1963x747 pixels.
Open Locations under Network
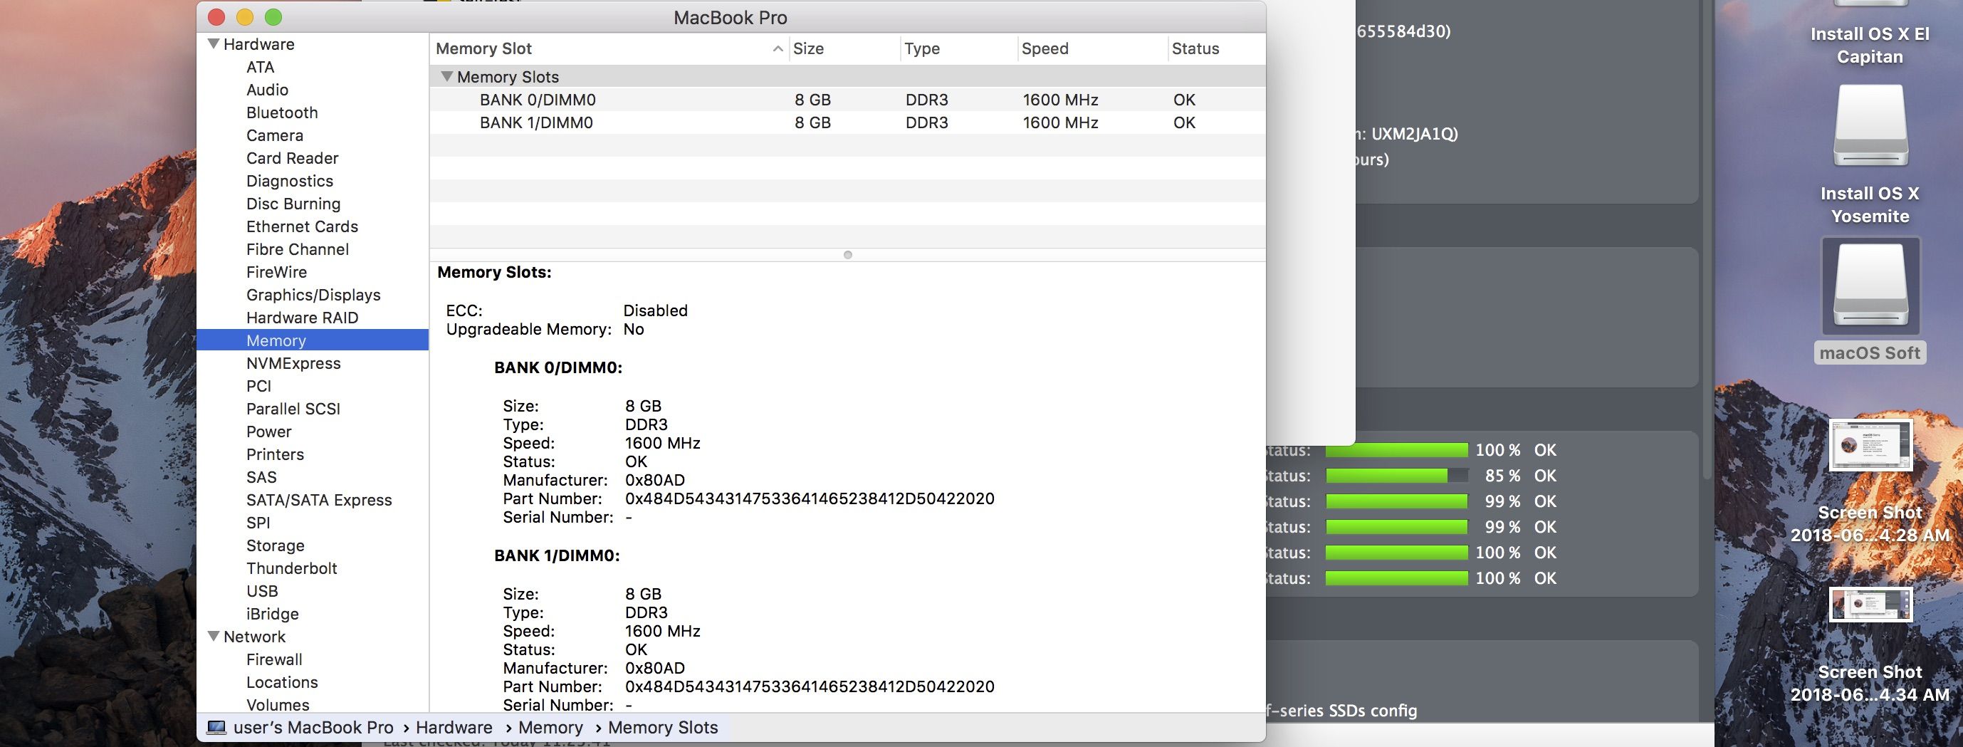[x=282, y=683]
